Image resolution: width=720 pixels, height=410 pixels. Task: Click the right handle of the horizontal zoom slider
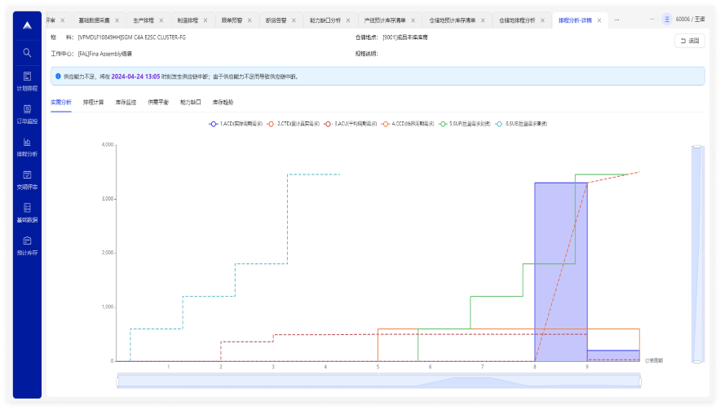pos(639,381)
